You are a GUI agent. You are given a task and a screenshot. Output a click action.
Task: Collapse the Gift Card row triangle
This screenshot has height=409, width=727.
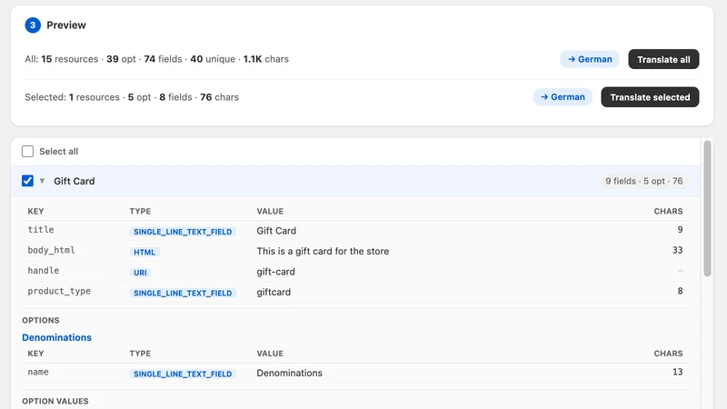click(42, 181)
